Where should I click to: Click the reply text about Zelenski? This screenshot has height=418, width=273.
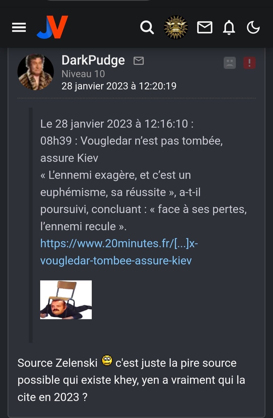[x=131, y=380]
